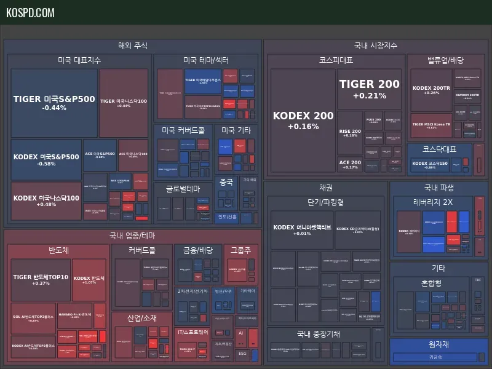Click the 밸류업/배당 section header
This screenshot has height=369, width=492.
(x=445, y=60)
